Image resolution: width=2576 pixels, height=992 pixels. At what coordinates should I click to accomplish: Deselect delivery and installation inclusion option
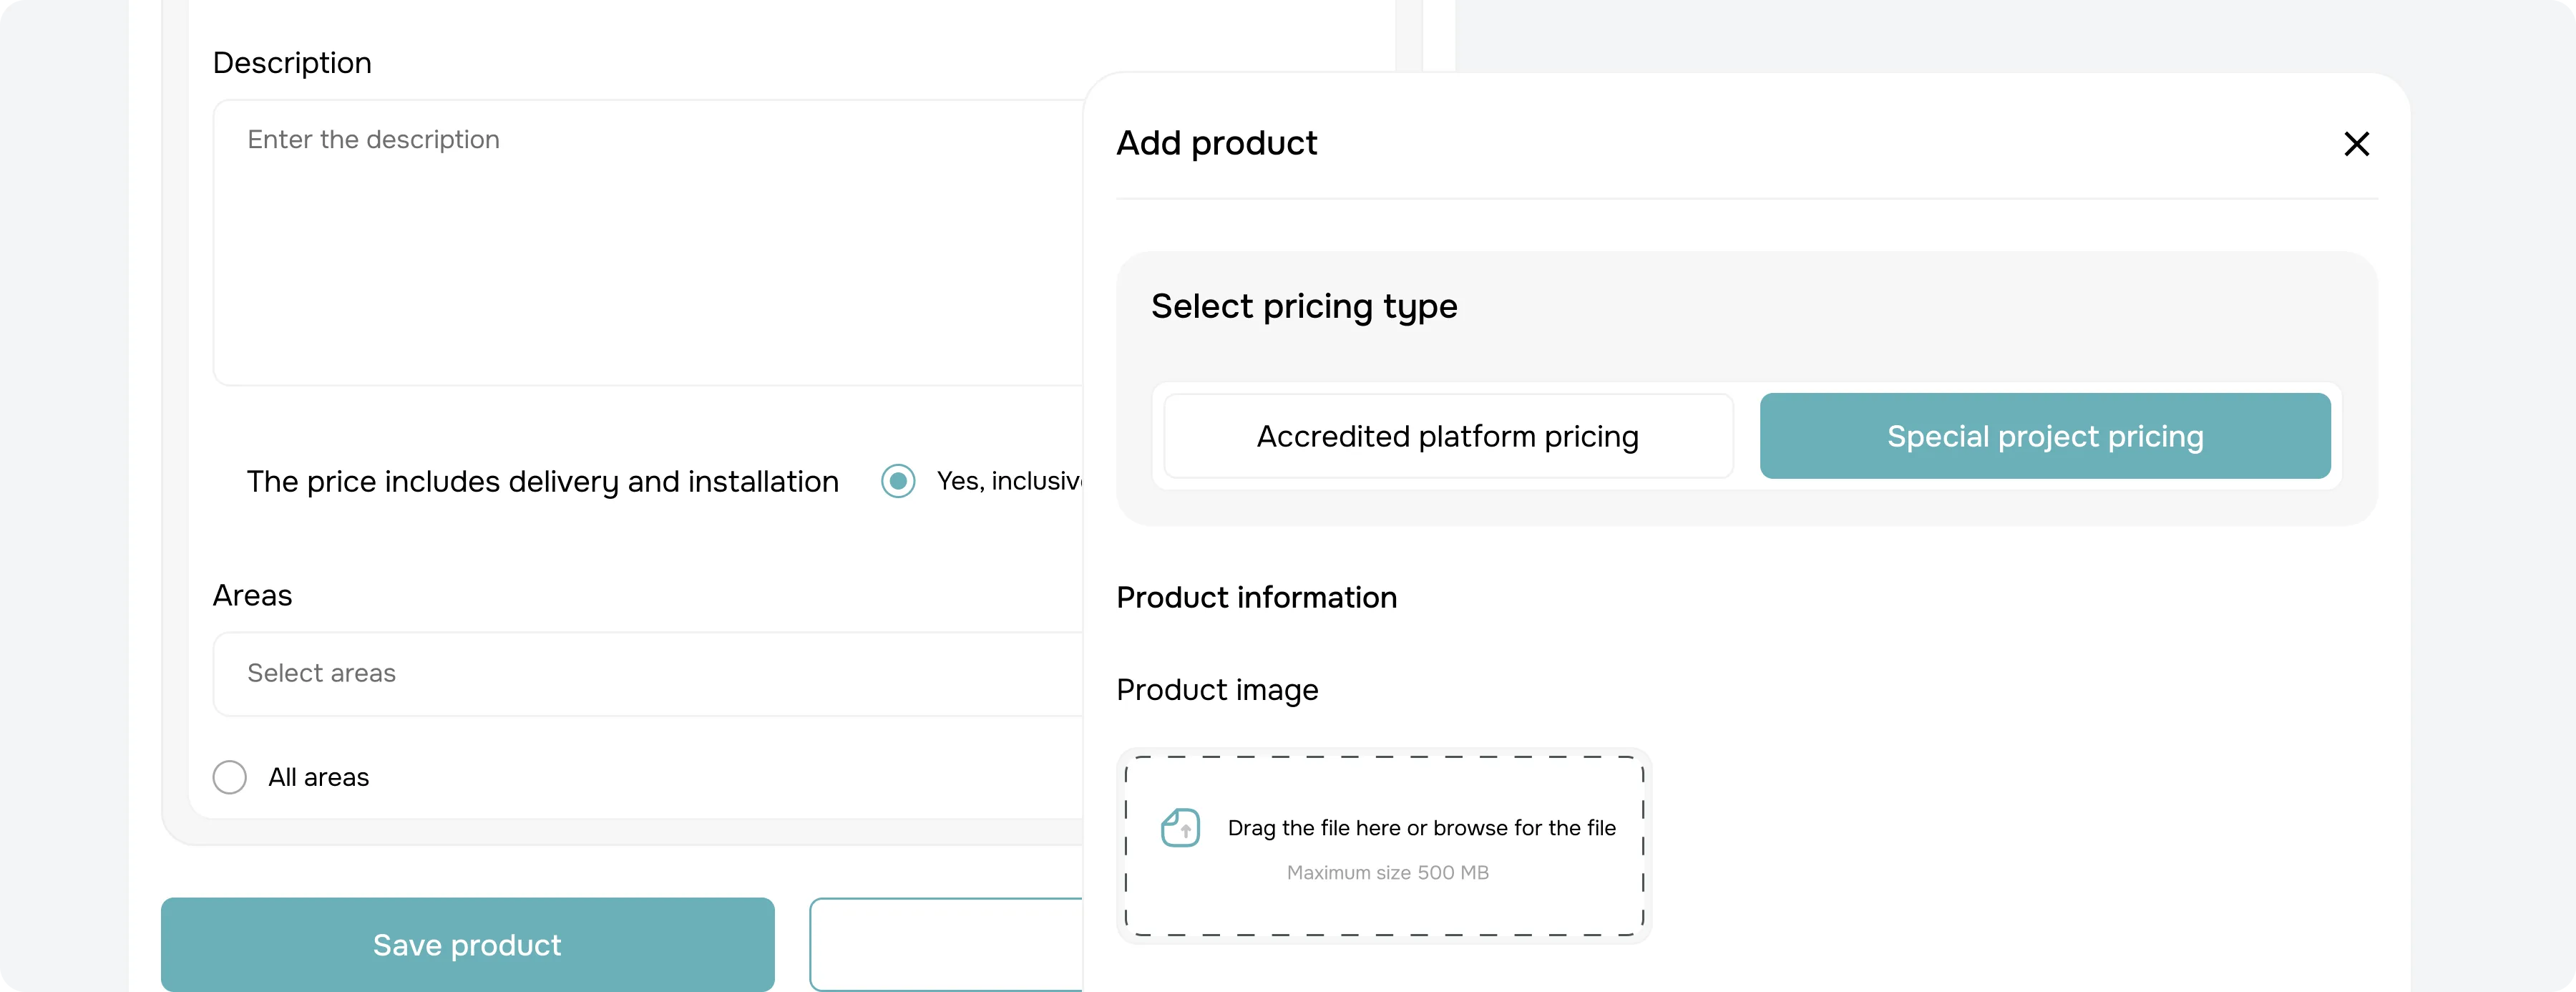click(898, 481)
